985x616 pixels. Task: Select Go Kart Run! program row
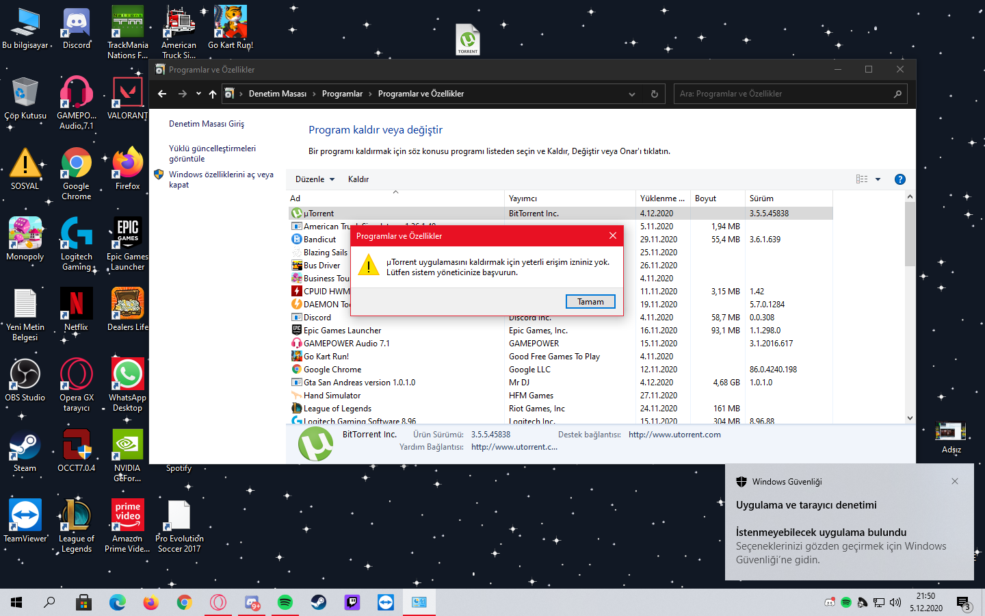pyautogui.click(x=561, y=357)
